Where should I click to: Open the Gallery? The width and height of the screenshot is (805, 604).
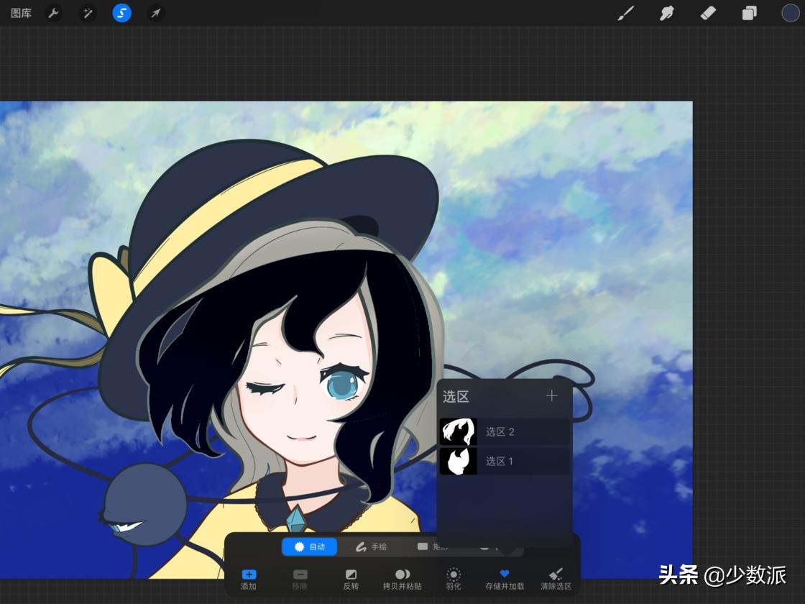click(x=21, y=13)
